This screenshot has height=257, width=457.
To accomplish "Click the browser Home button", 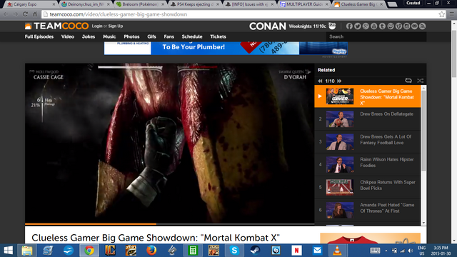I will coord(35,14).
